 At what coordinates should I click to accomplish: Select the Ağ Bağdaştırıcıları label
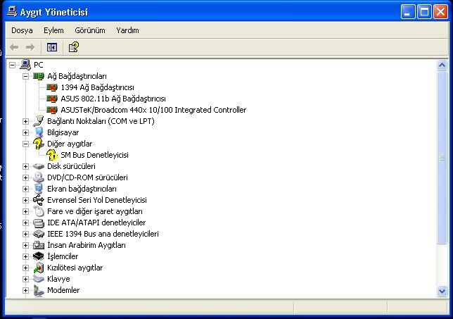[x=77, y=76]
